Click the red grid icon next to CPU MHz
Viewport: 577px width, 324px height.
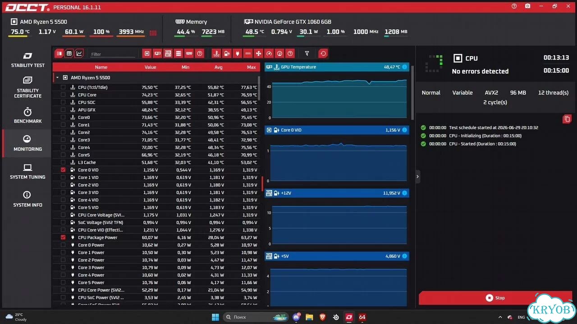(153, 33)
